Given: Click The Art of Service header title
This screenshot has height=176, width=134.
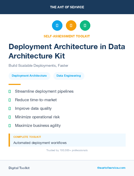Looking at the screenshot, I should [x=67, y=7].
